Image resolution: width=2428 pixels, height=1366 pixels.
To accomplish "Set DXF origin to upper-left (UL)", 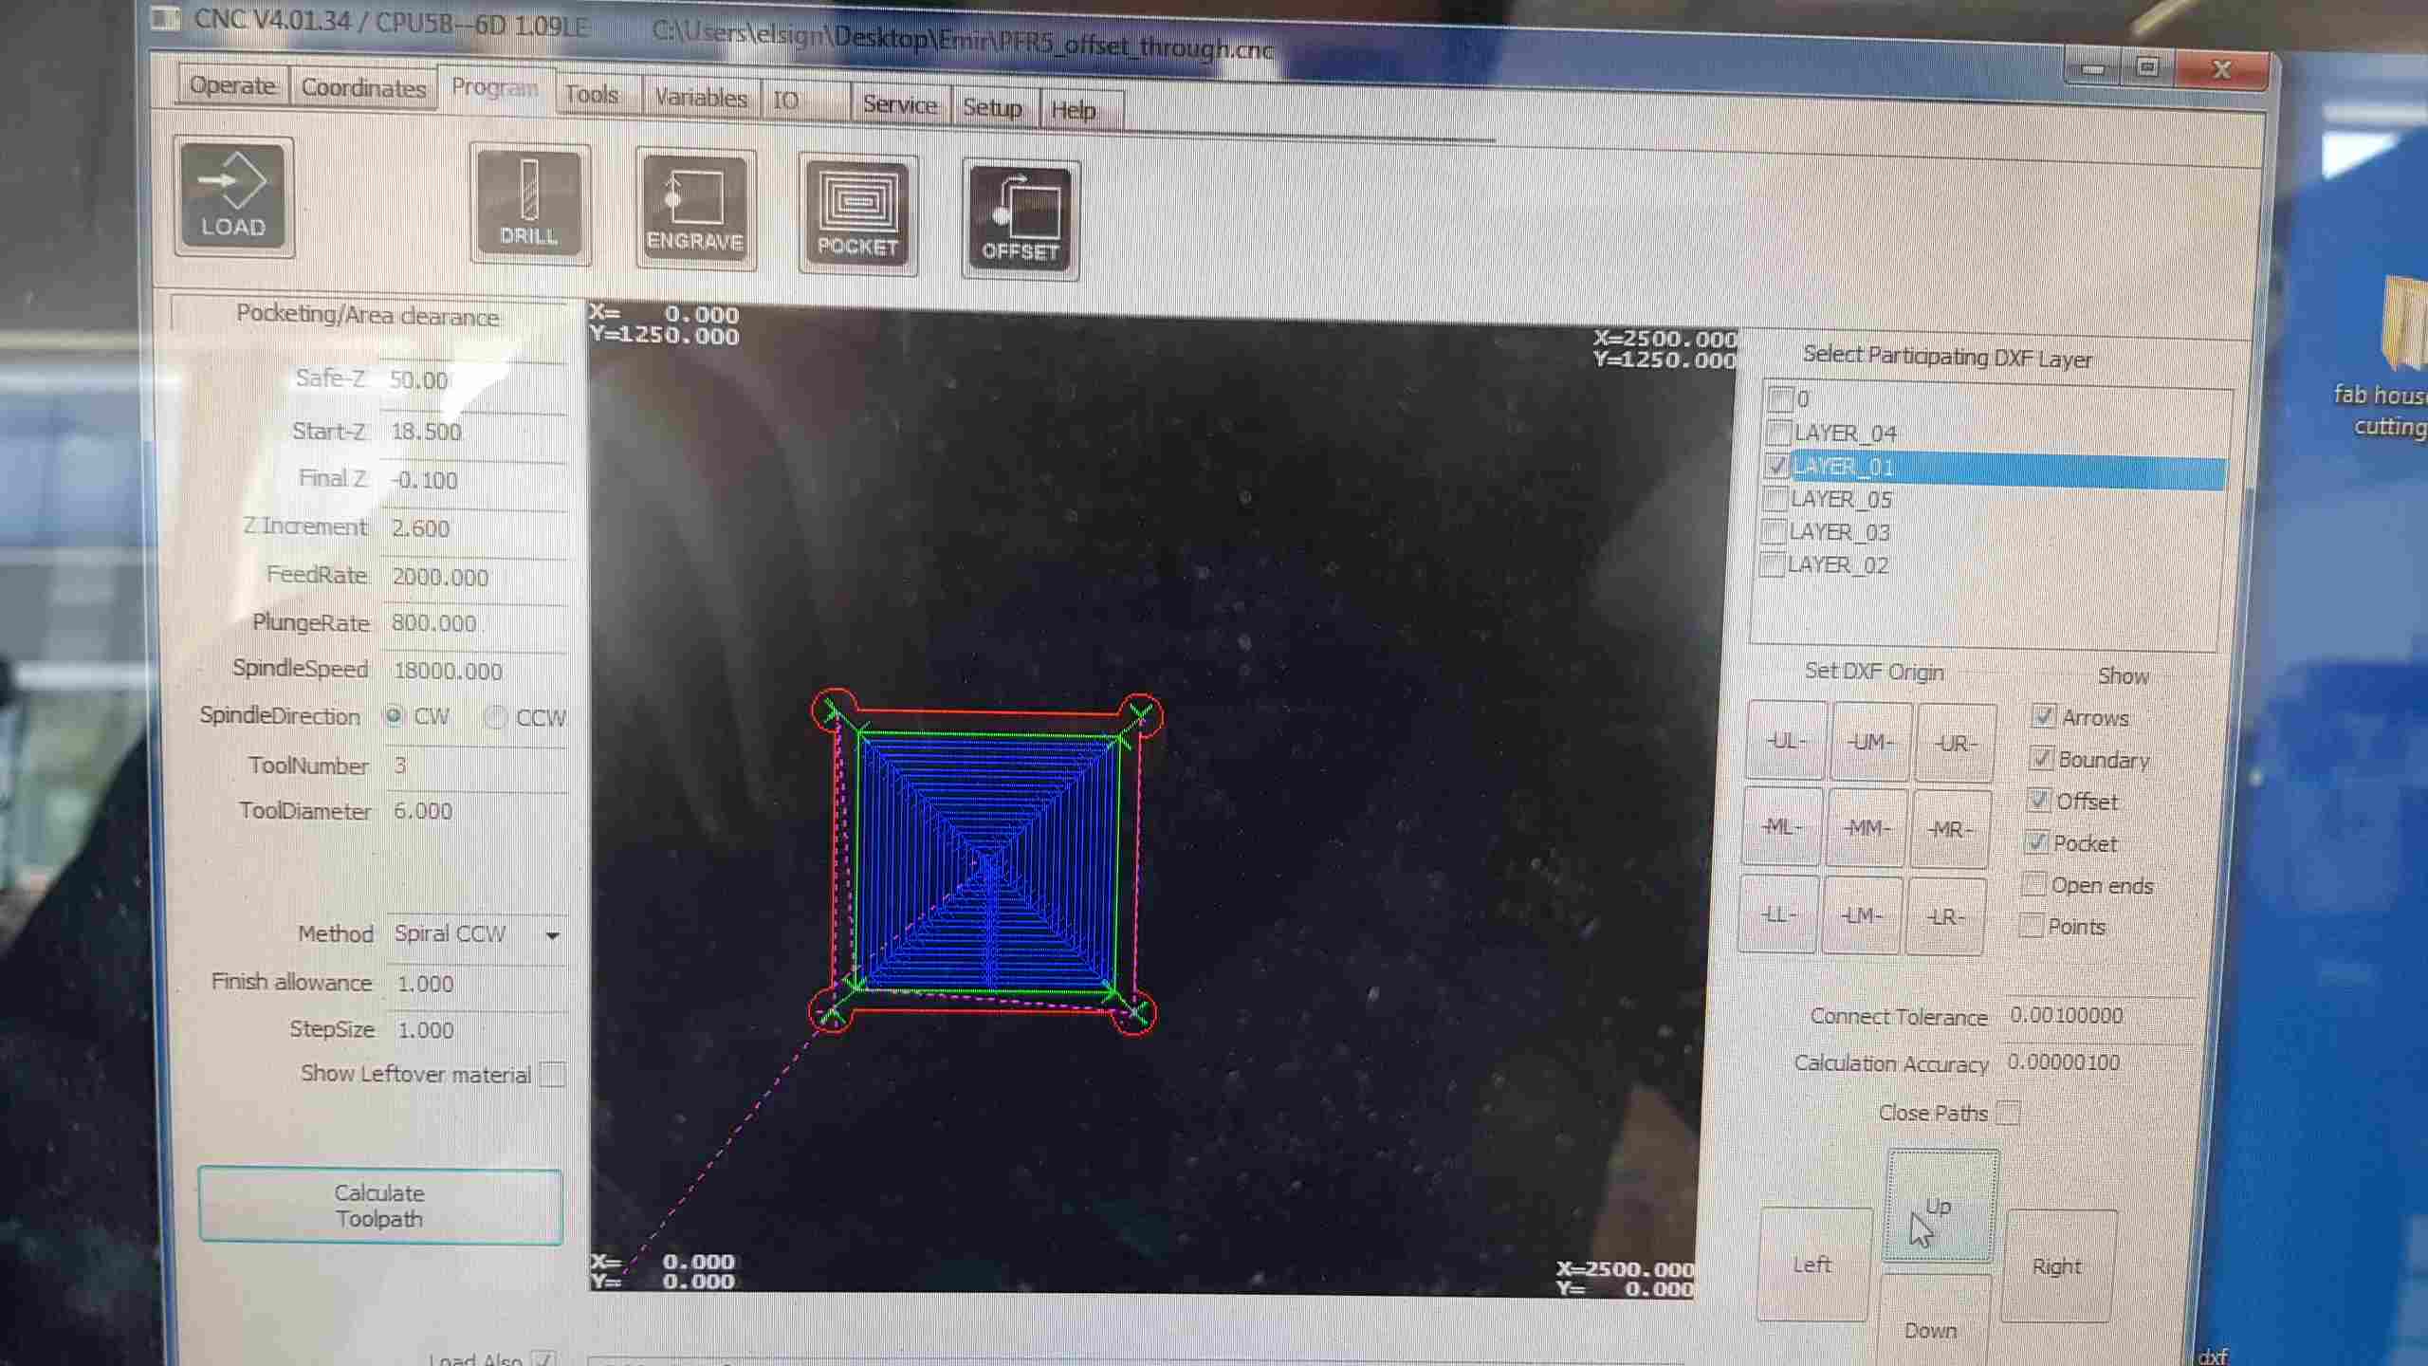I will 1785,741.
